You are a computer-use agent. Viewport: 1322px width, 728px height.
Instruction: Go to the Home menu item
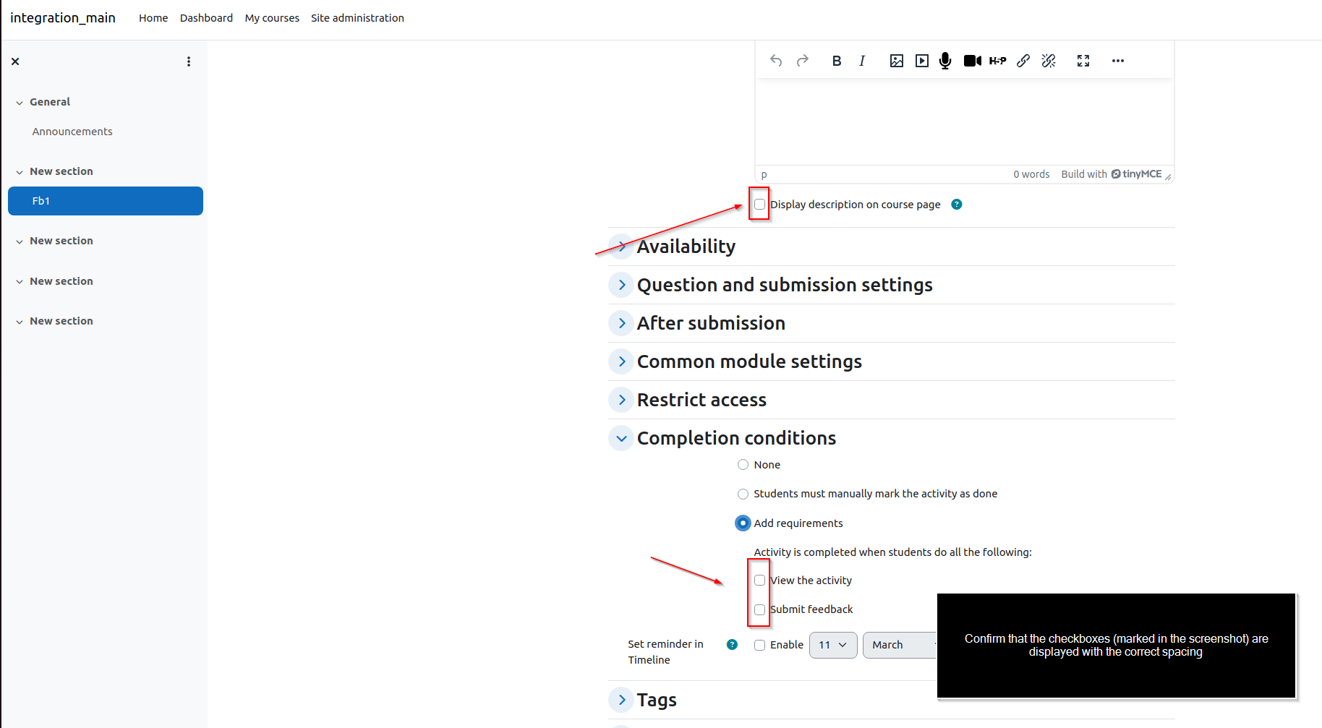153,18
